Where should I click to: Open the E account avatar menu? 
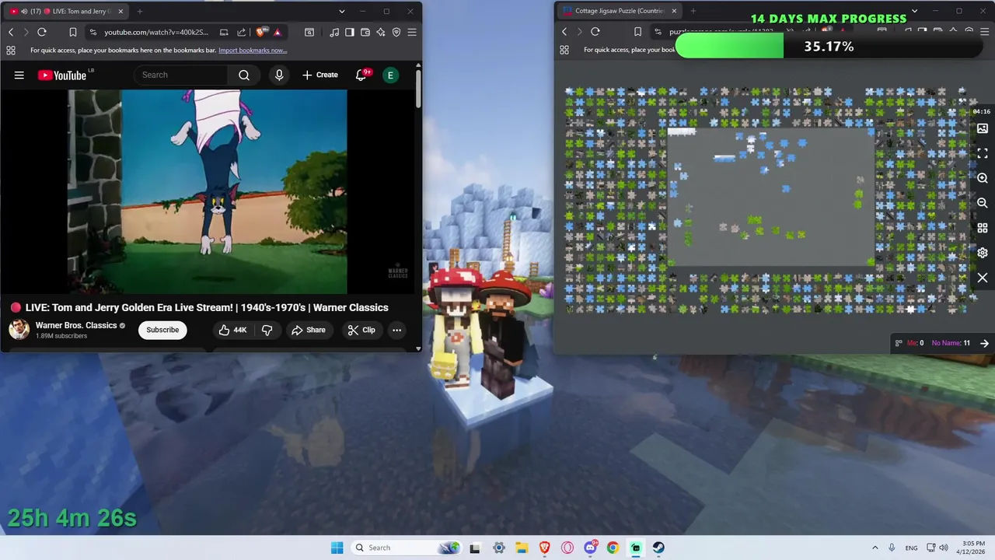tap(390, 75)
